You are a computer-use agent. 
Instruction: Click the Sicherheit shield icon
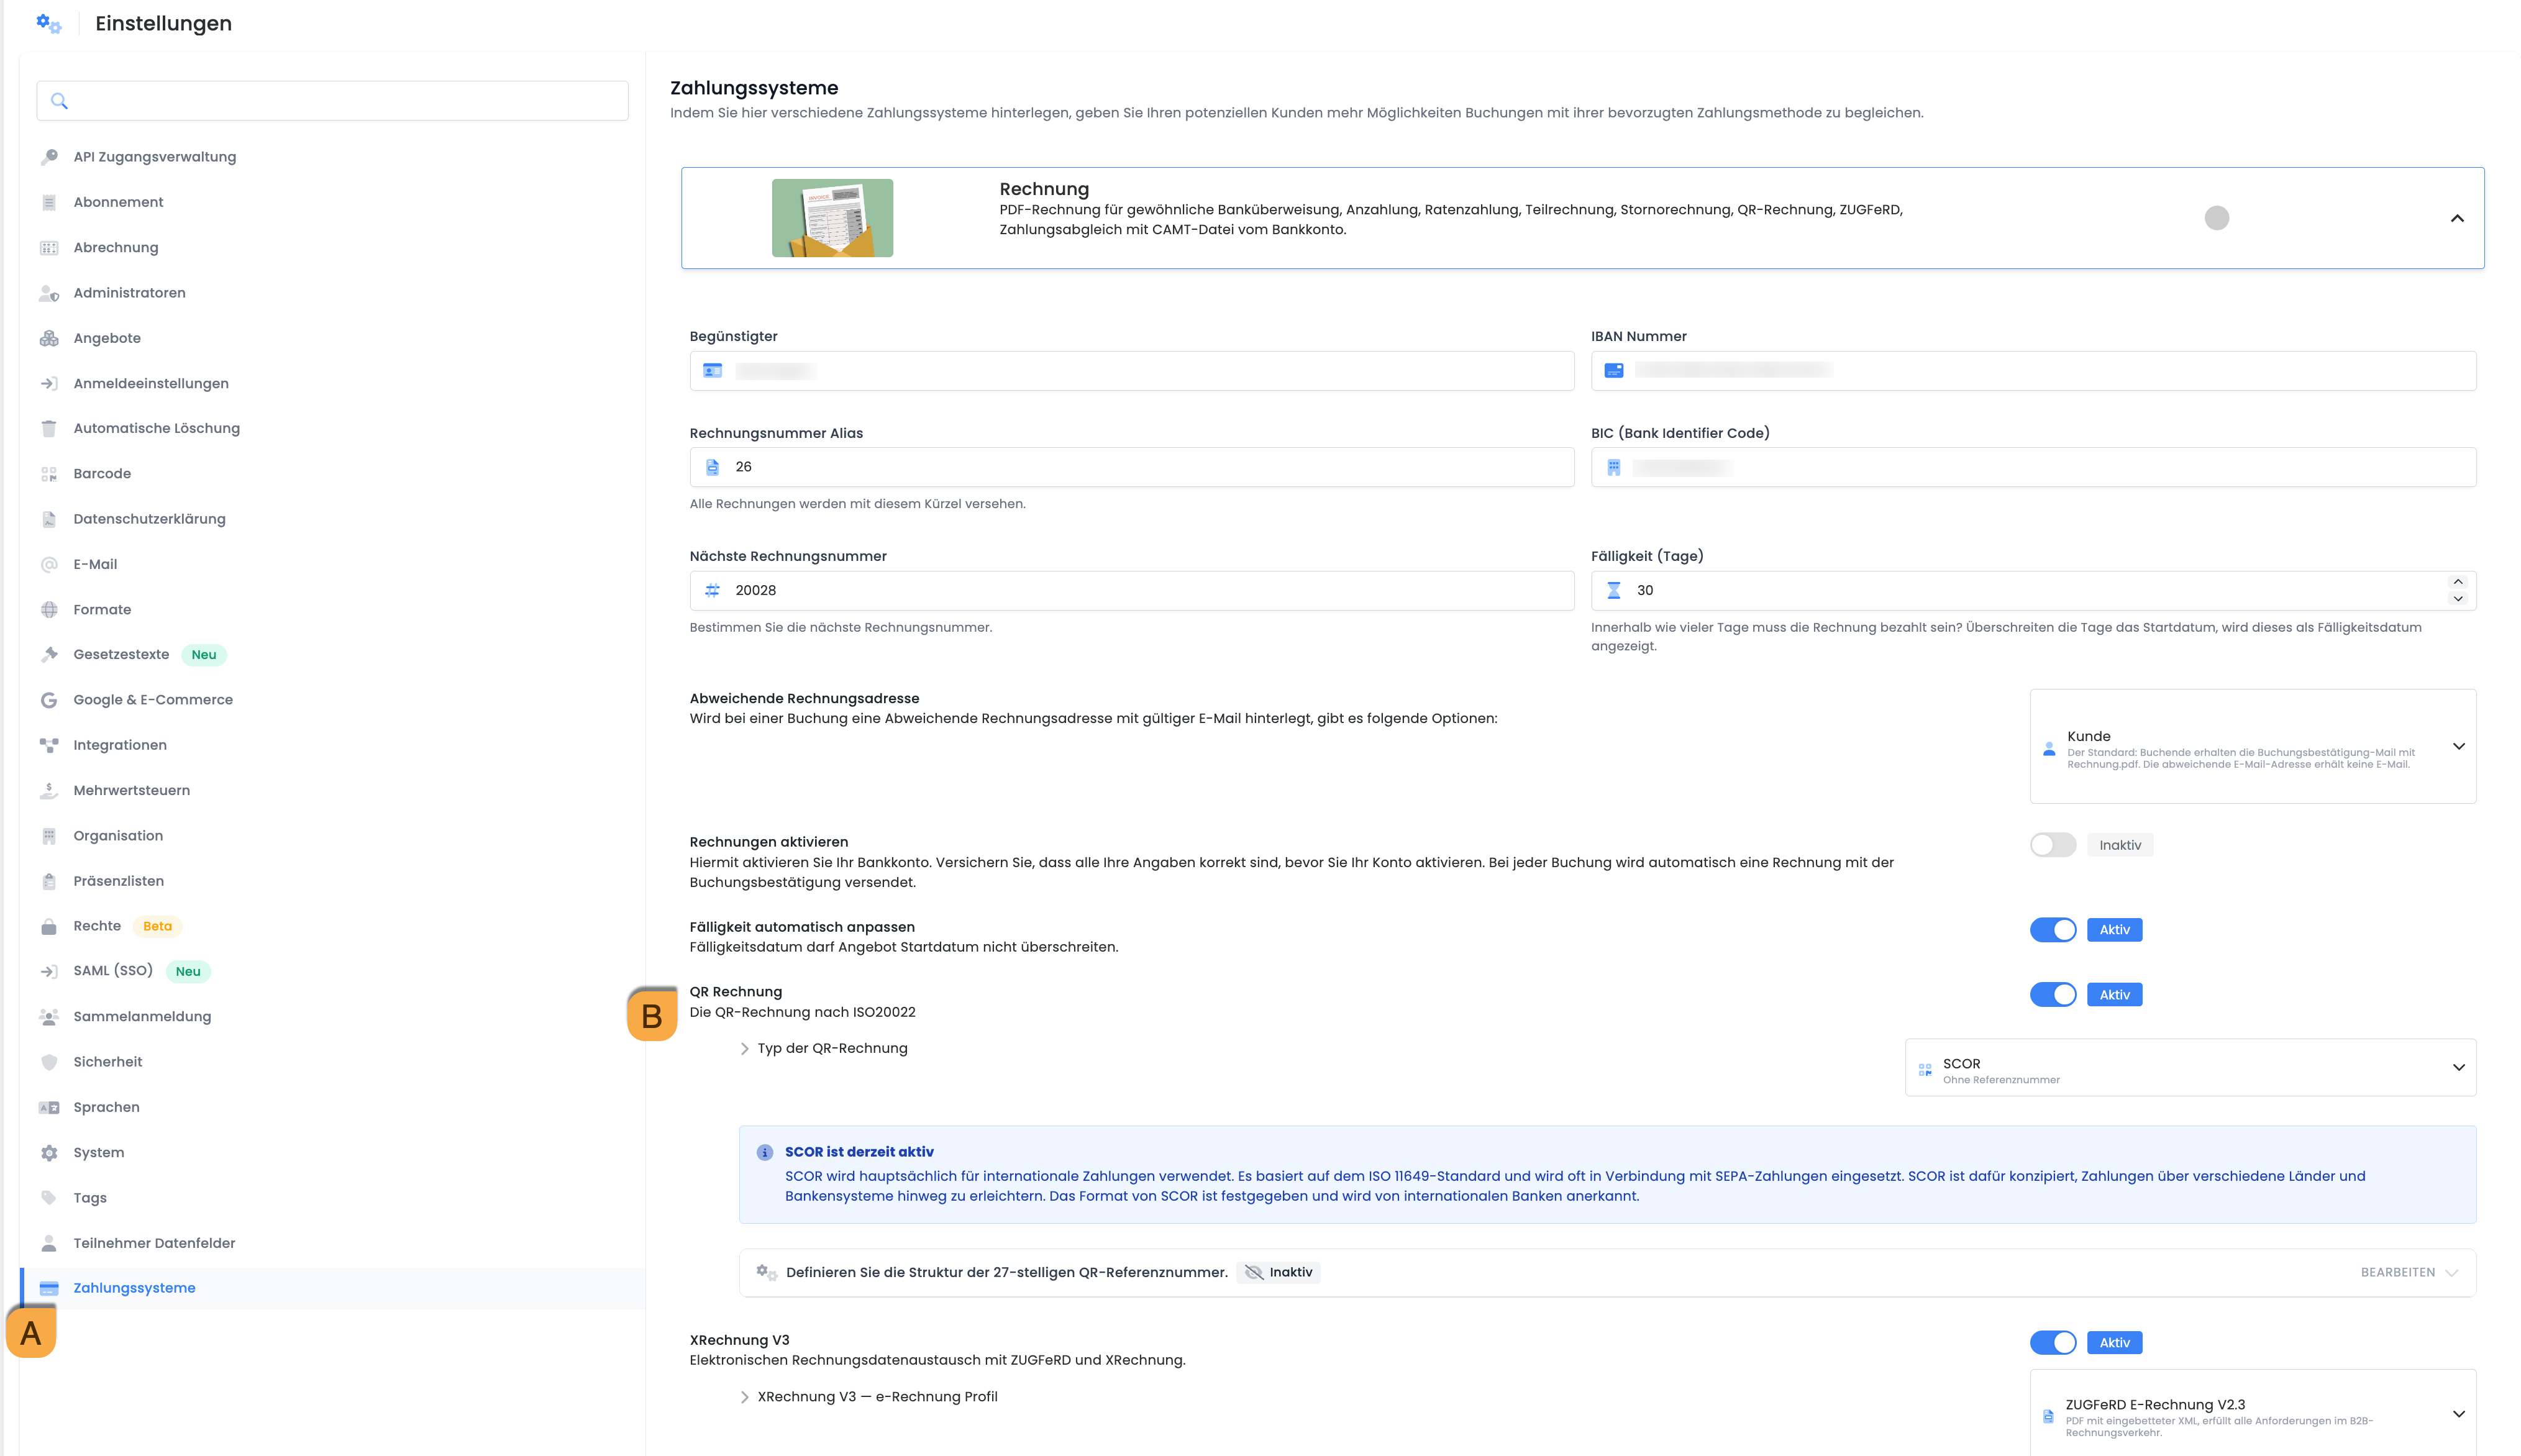click(49, 1062)
